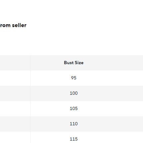143x143 pixels.
Task: Click the blank area between heading and table
Action: (x=71, y=42)
